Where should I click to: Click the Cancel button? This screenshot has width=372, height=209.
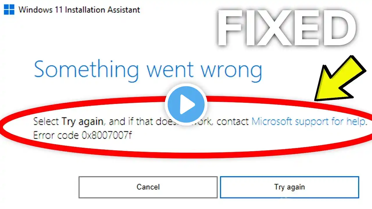[148, 187]
